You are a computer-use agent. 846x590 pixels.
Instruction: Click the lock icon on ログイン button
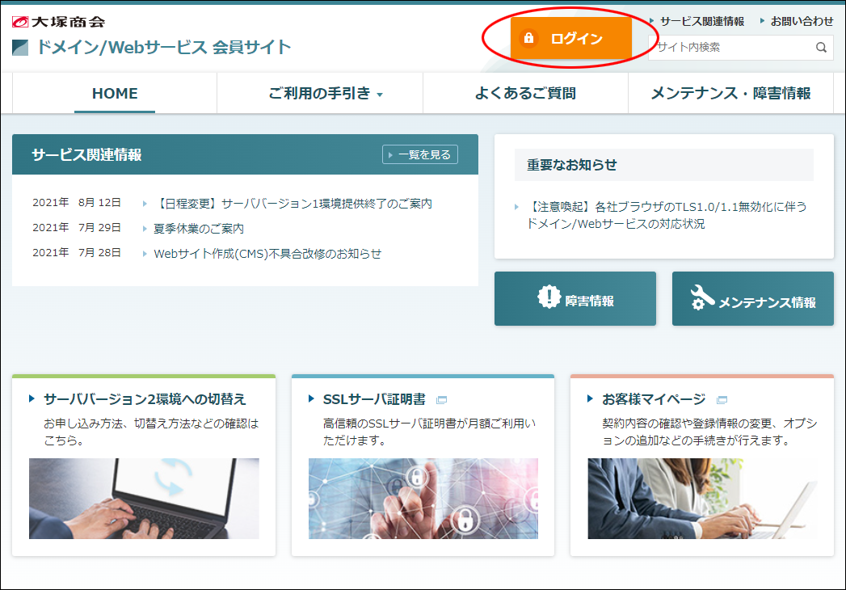[528, 38]
